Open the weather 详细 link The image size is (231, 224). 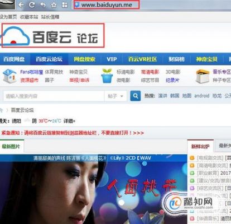click(x=69, y=121)
